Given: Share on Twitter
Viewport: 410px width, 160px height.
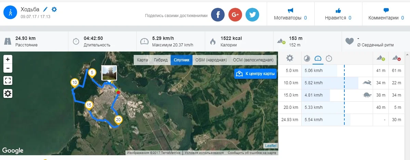Looking at the screenshot, I should click(x=252, y=15).
